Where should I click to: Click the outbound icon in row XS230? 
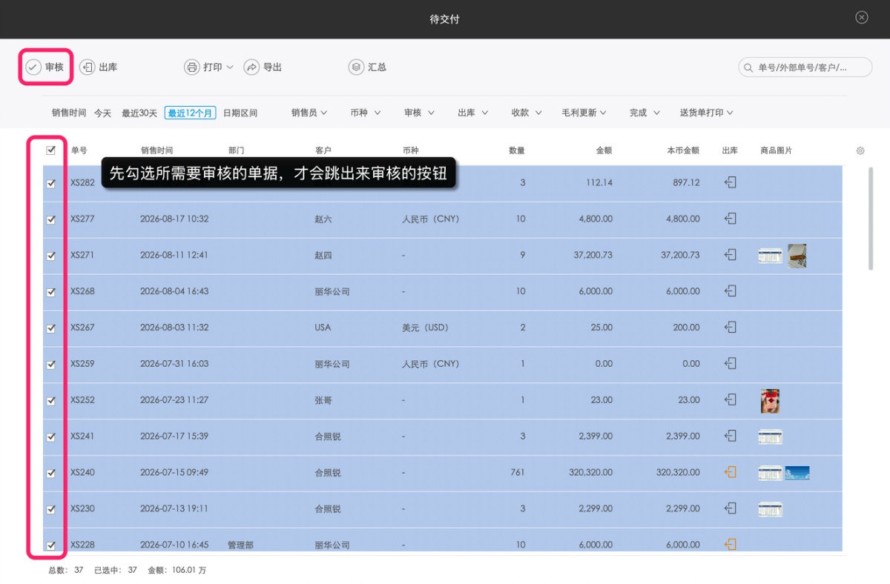[731, 508]
